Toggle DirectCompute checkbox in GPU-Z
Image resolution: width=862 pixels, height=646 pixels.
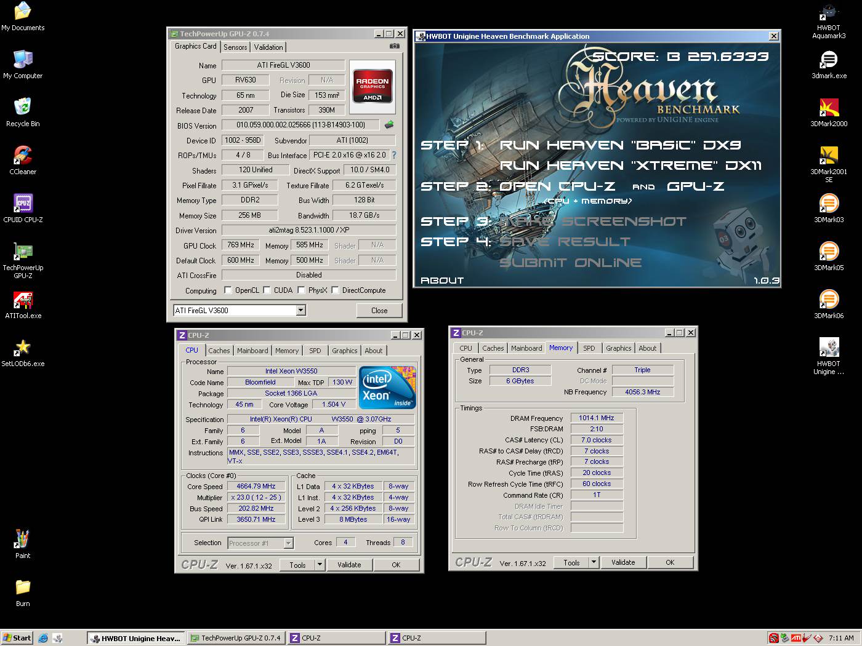pyautogui.click(x=335, y=290)
